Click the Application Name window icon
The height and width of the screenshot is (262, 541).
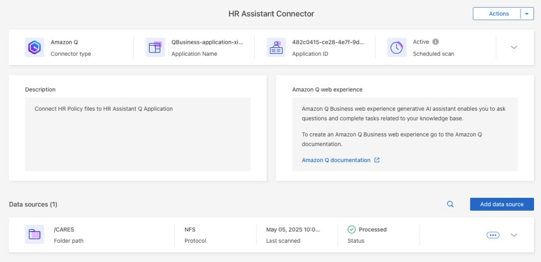click(155, 48)
